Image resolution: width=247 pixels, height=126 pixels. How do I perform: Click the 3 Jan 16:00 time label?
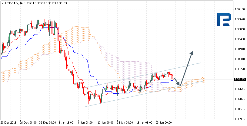pos(66,123)
